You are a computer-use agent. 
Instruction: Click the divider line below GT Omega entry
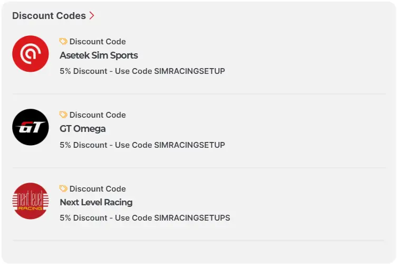tap(199, 168)
